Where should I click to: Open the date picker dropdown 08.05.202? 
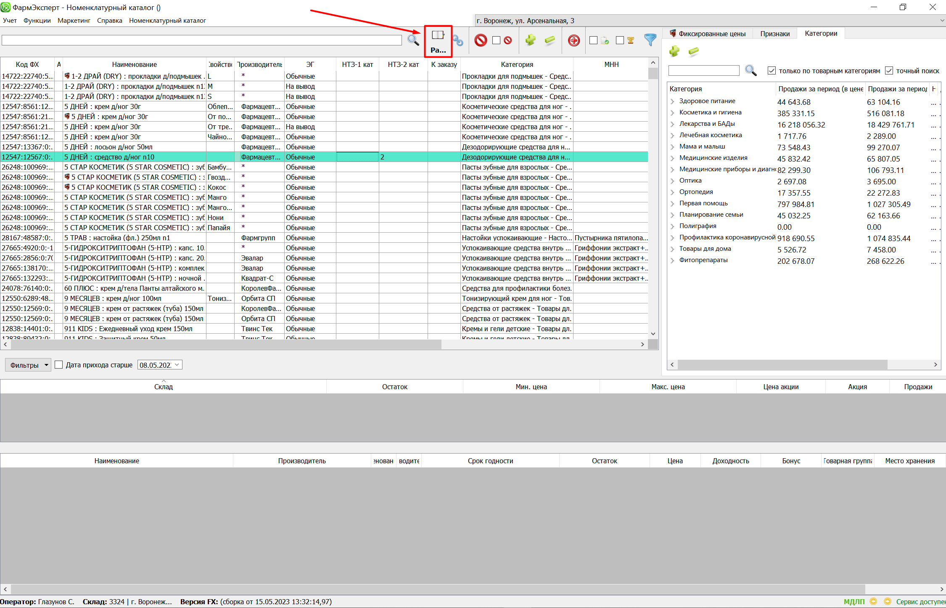click(x=177, y=365)
